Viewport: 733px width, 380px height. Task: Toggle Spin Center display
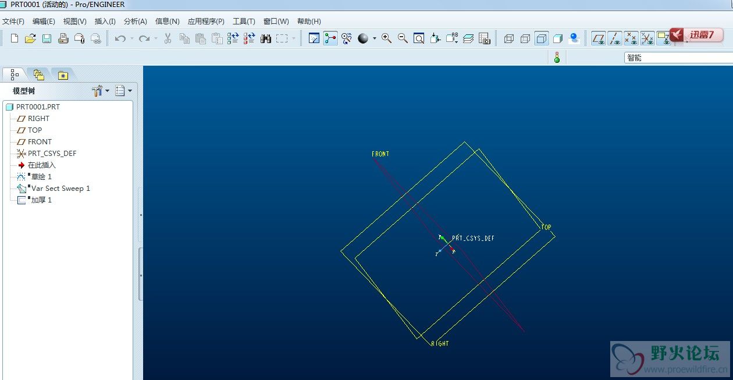pyautogui.click(x=330, y=38)
